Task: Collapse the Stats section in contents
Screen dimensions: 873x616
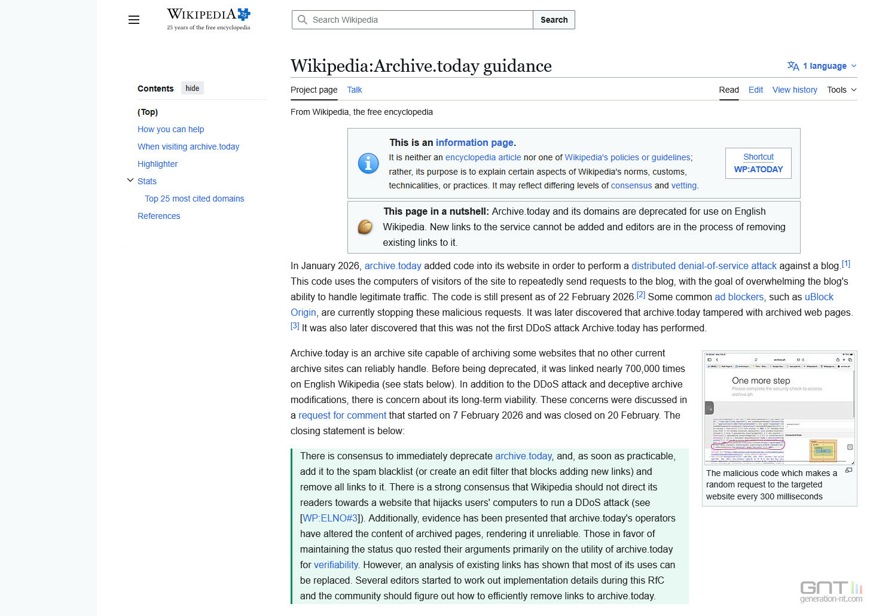Action: [x=130, y=180]
